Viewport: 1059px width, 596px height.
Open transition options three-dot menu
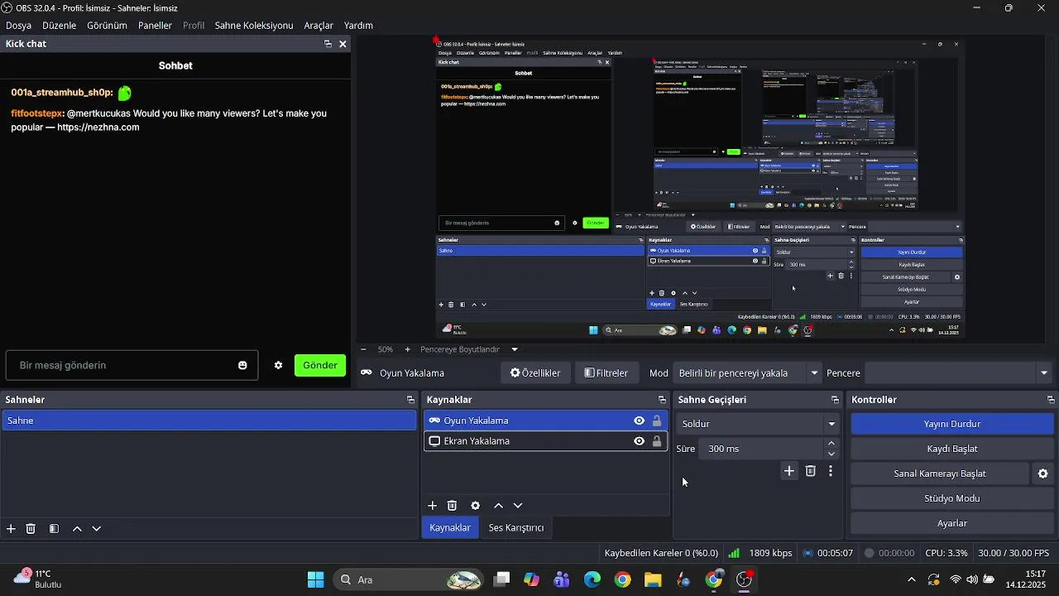pos(831,471)
